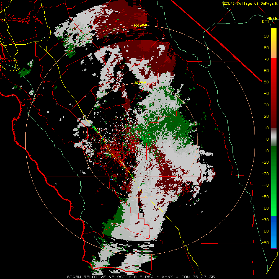Screen dimensions: 279x279
Task: Click the gray zero-velocity segment of color bar
Action: (x=274, y=137)
